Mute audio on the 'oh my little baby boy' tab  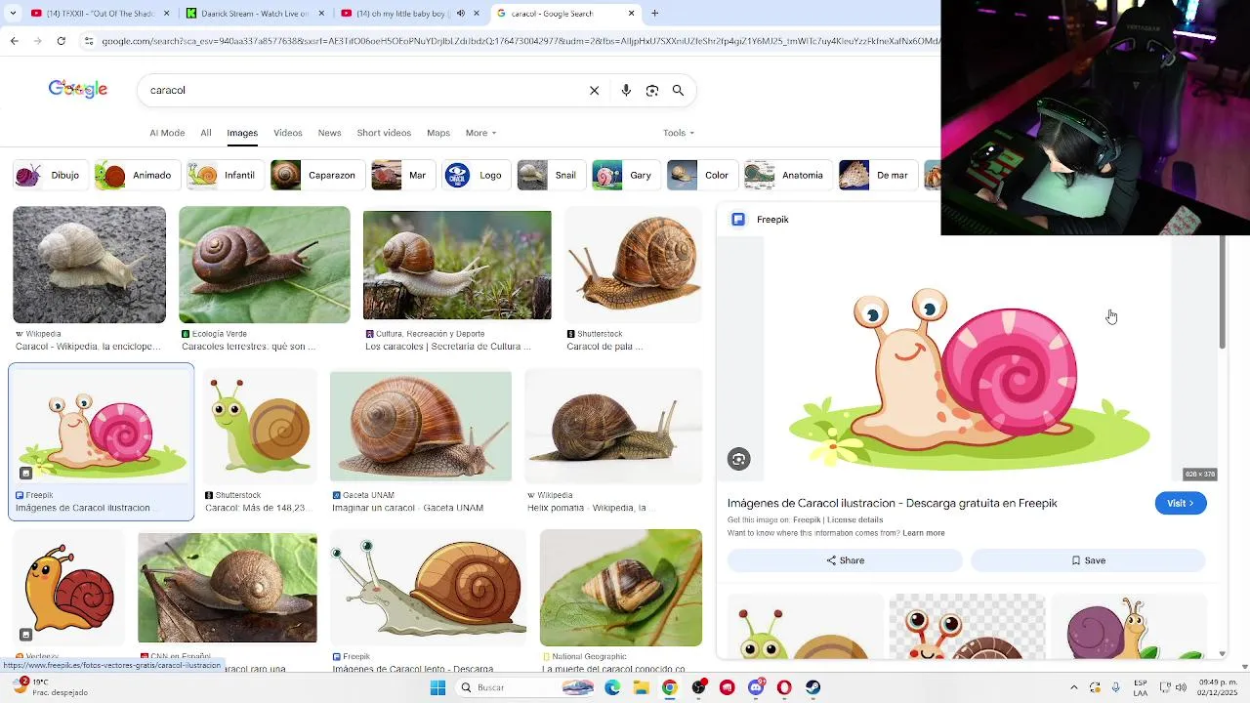[461, 14]
